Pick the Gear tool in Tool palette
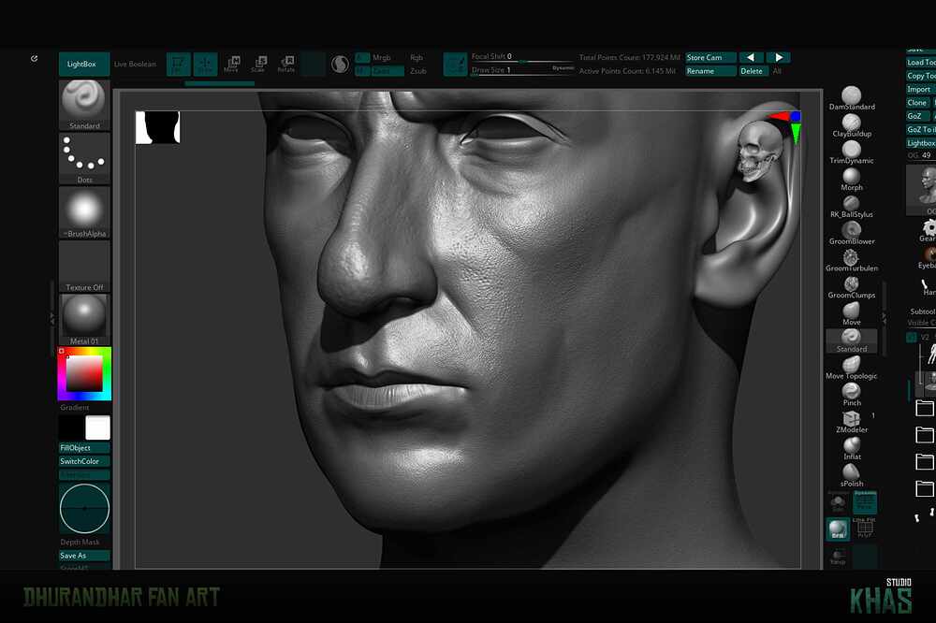Image resolution: width=936 pixels, height=623 pixels. [929, 230]
